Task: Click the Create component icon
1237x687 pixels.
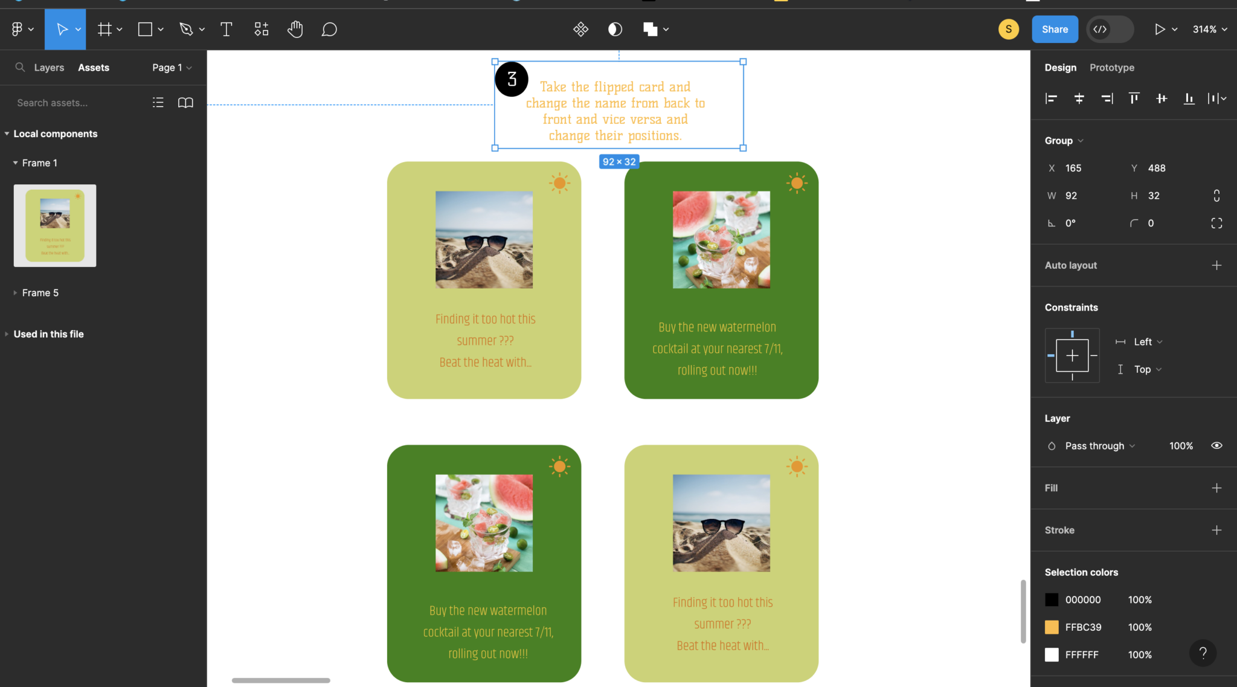Action: click(x=580, y=29)
